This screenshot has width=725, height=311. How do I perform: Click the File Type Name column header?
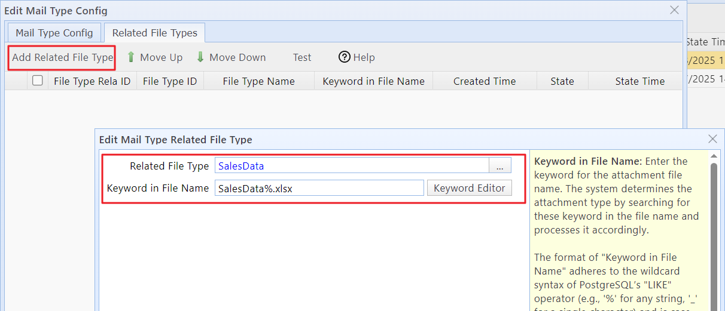(x=259, y=81)
